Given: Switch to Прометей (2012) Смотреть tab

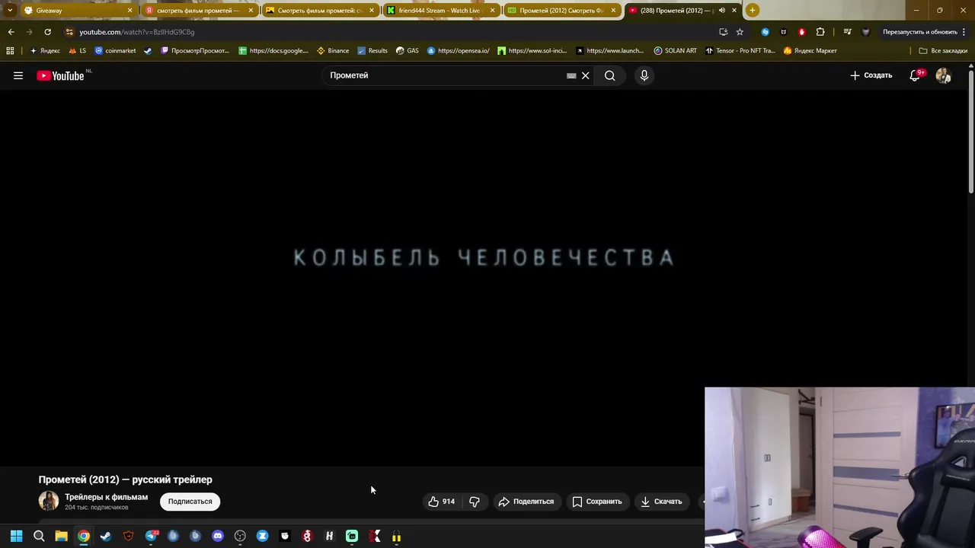Looking at the screenshot, I should [561, 11].
